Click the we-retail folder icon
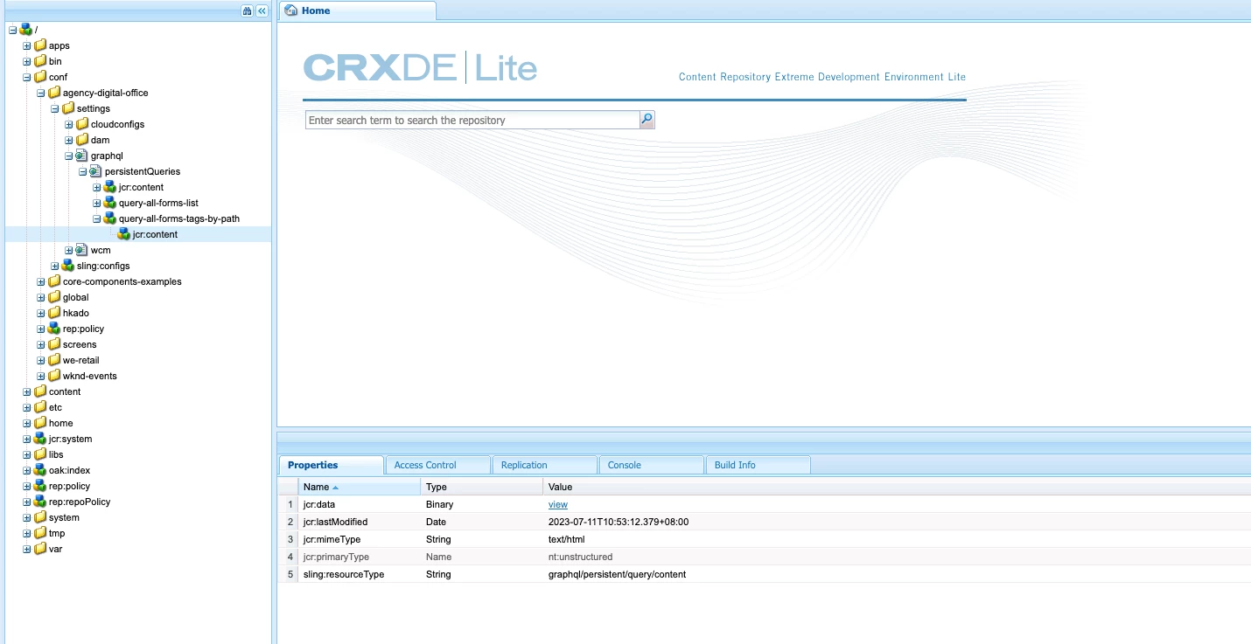Viewport: 1251px width, 644px height. pyautogui.click(x=54, y=360)
